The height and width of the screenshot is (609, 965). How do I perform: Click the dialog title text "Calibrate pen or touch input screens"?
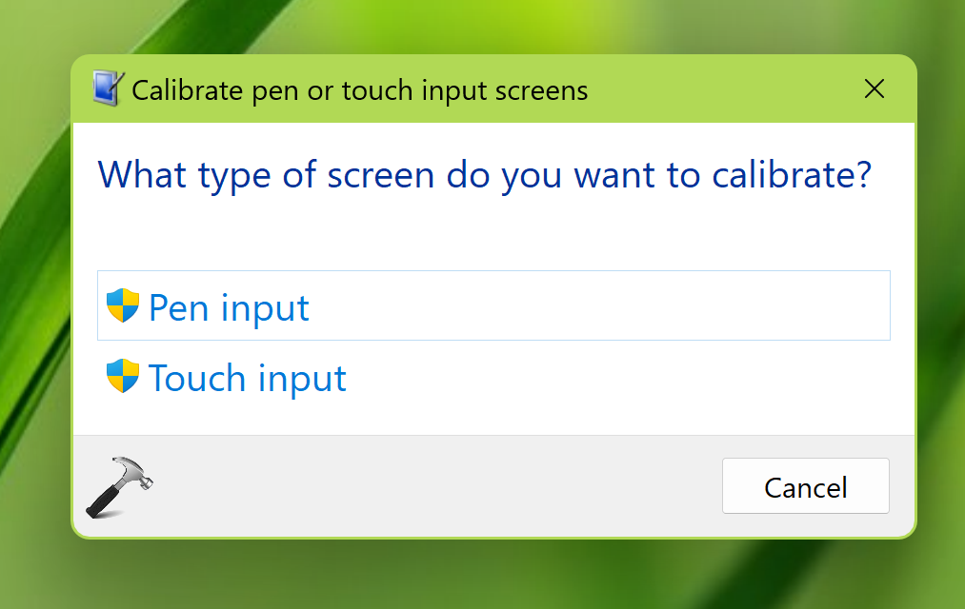[x=359, y=90]
